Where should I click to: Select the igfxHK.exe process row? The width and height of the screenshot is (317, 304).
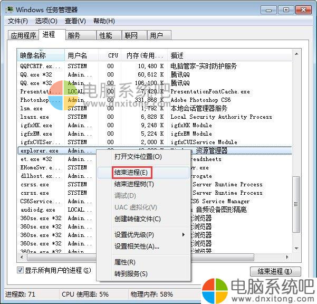tap(155, 126)
